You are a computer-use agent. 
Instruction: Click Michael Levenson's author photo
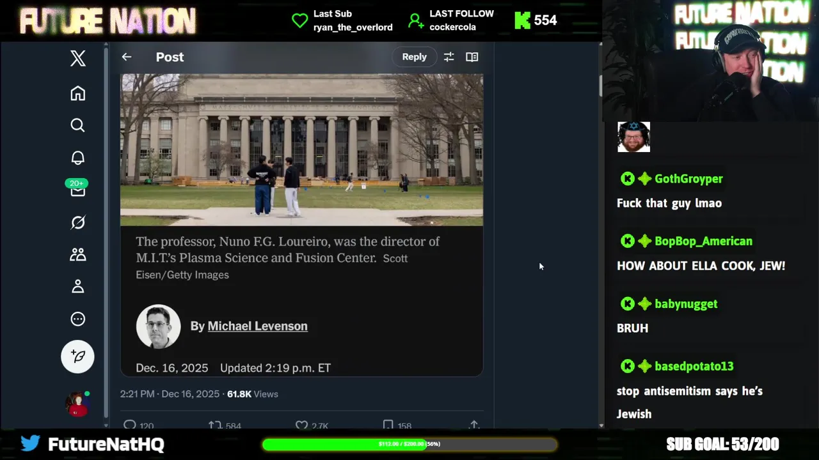tap(158, 326)
